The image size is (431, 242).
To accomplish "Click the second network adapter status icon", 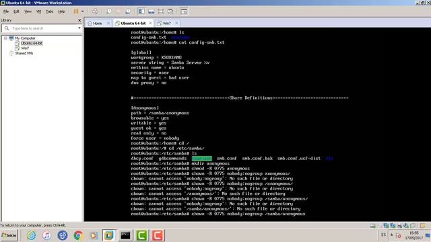I will pos(393,226).
